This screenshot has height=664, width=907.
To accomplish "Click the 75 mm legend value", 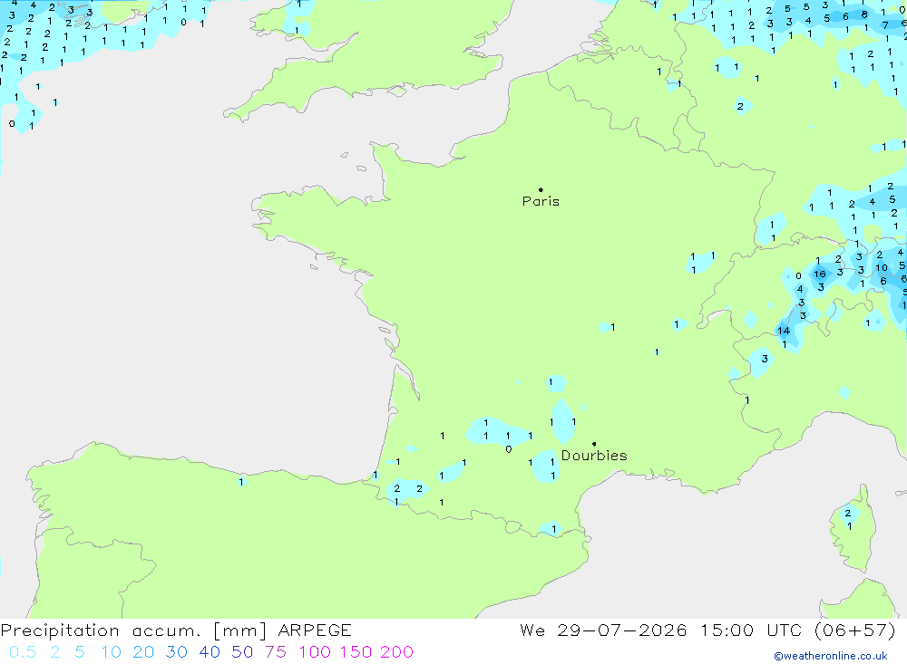I will click(276, 652).
